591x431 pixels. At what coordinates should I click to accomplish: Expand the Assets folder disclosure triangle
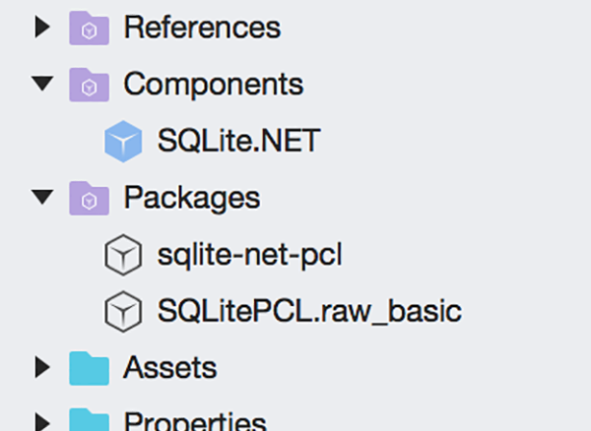coord(40,368)
